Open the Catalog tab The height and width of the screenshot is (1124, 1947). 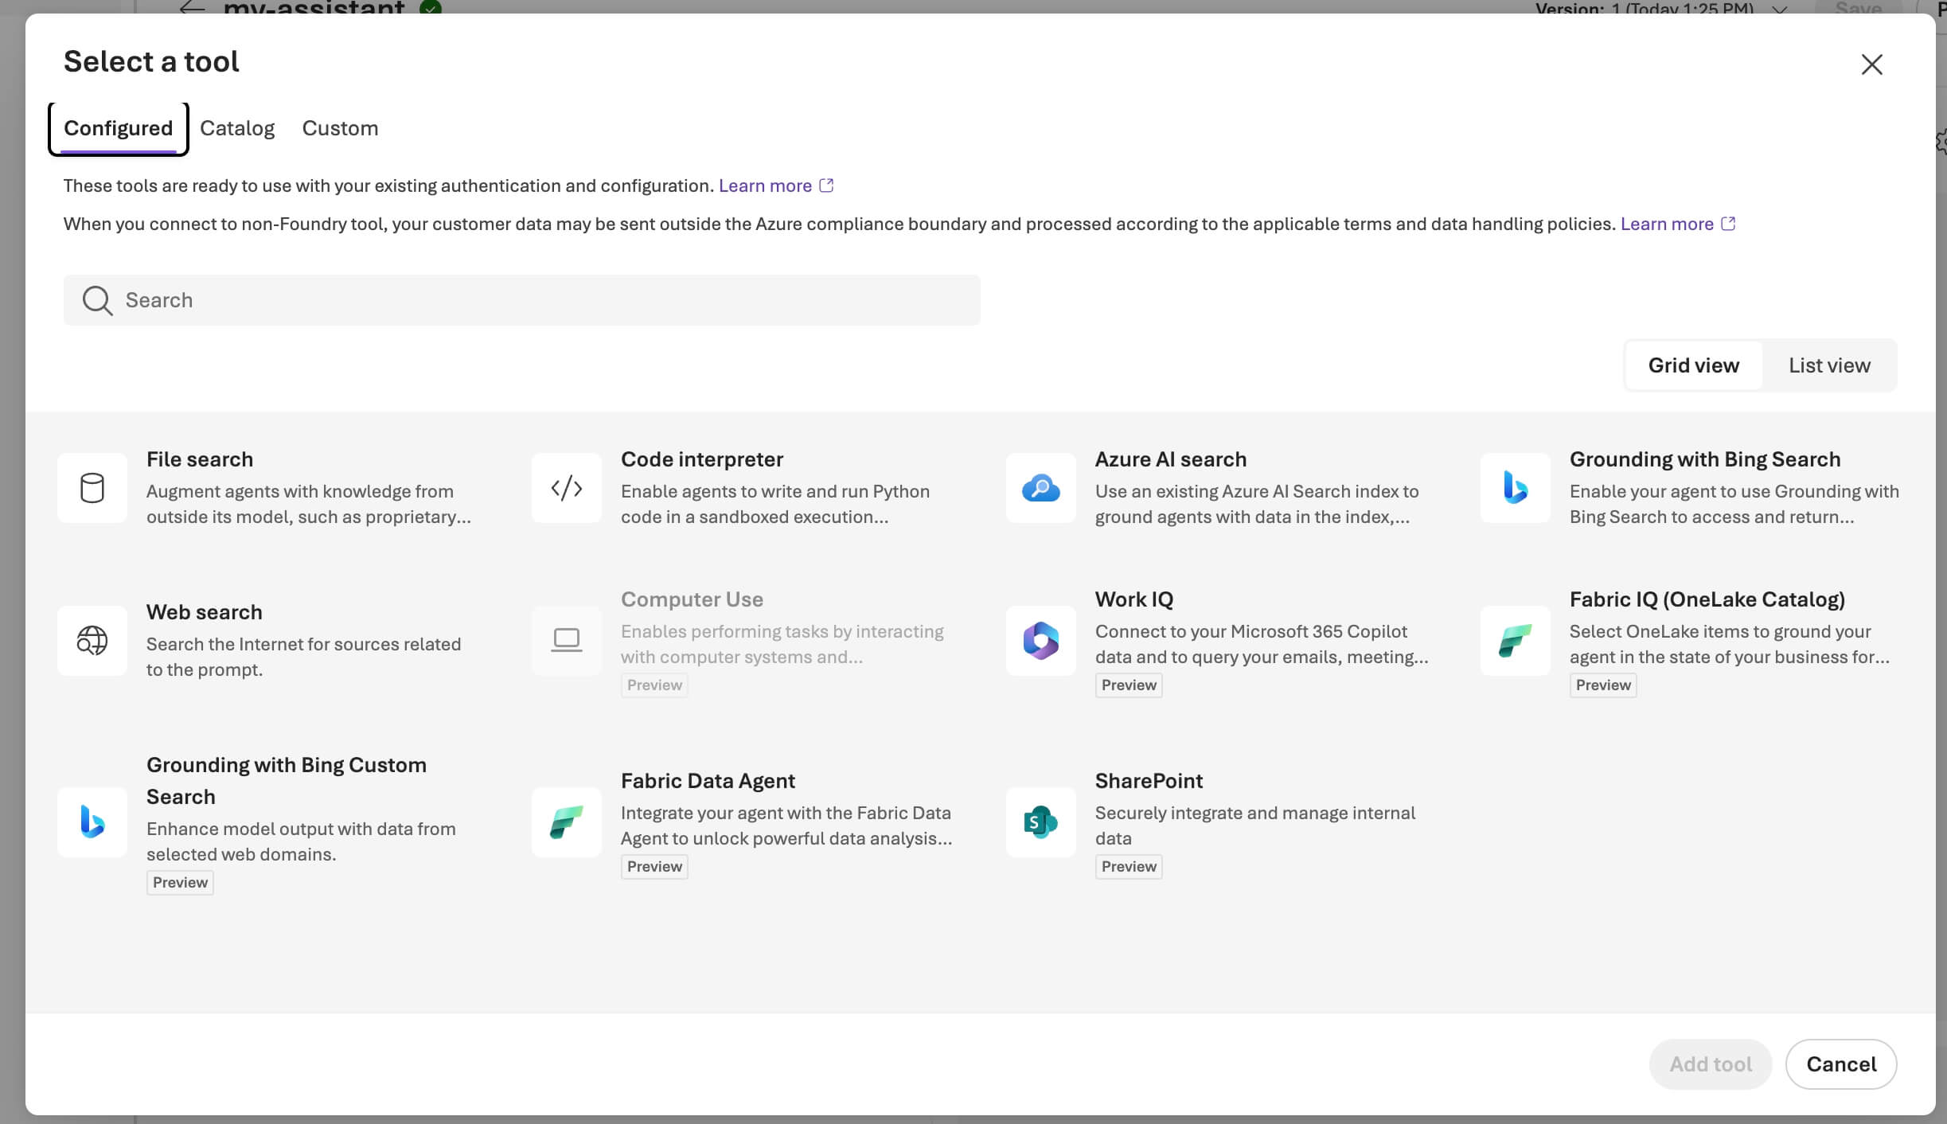coord(237,128)
